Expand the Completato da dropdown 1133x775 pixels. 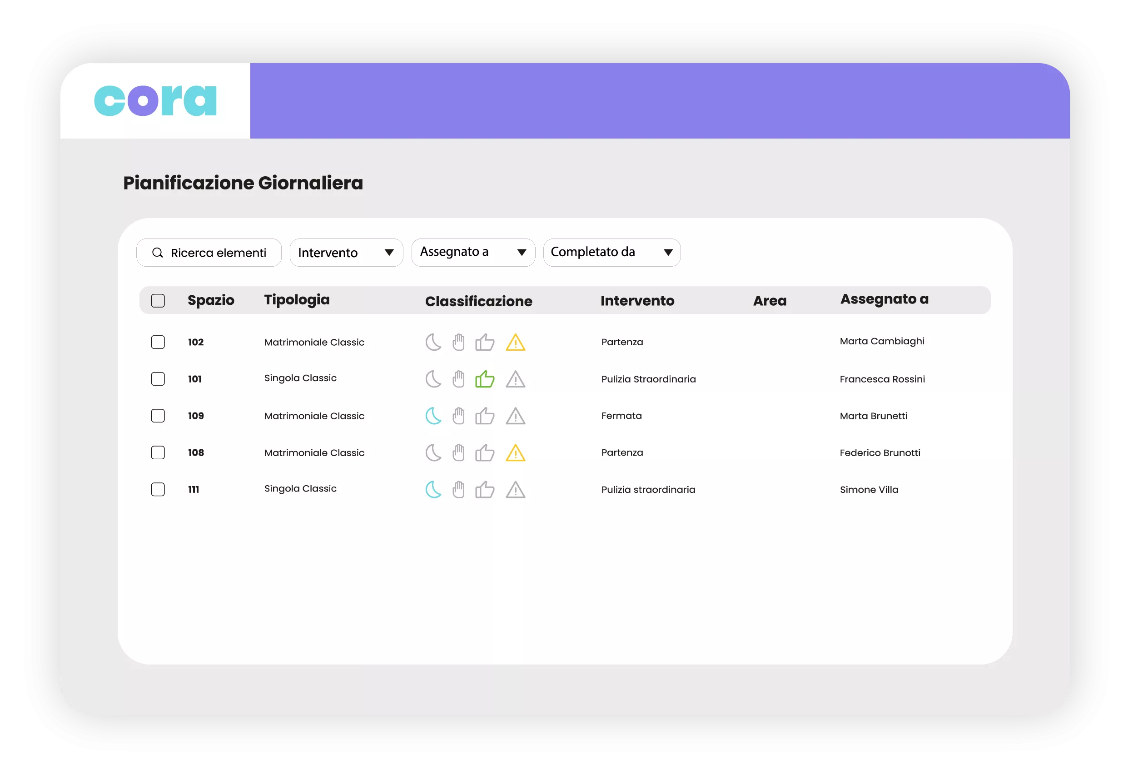pyautogui.click(x=611, y=252)
